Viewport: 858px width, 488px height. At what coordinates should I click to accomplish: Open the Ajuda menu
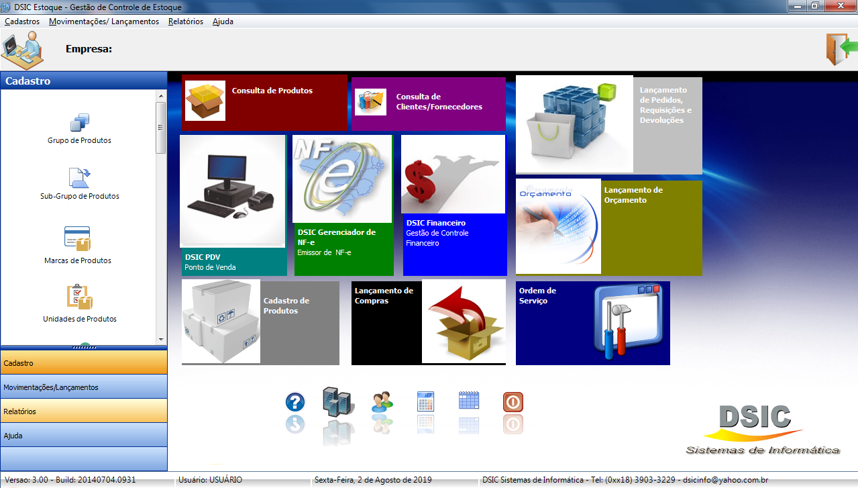pyautogui.click(x=223, y=21)
